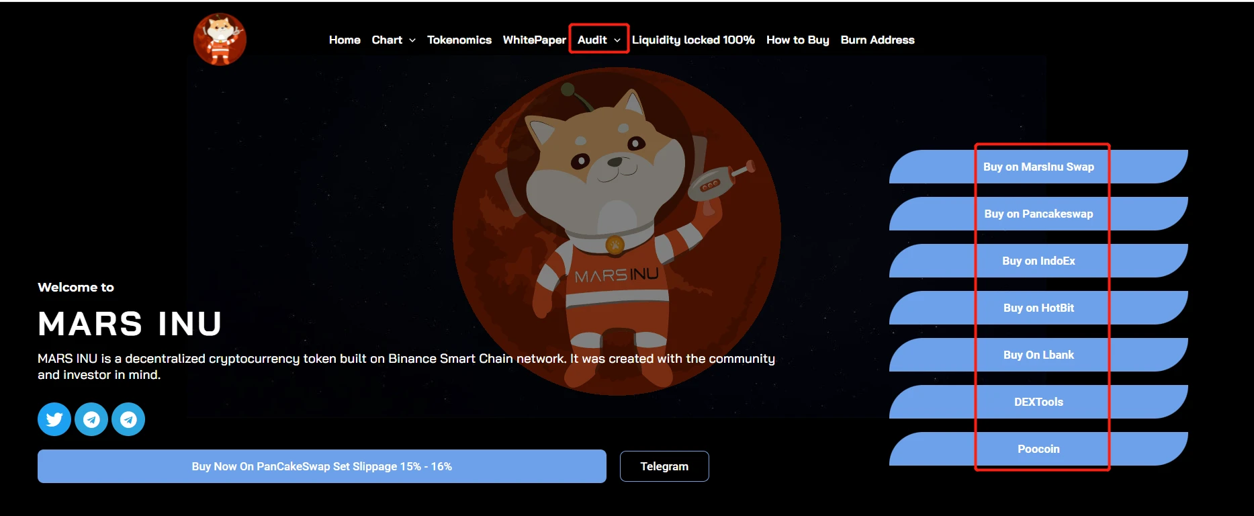Click the outlined Telegram button

coord(664,466)
